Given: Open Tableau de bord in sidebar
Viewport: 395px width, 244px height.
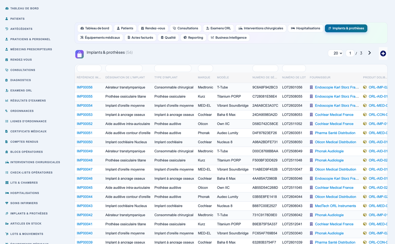Looking at the screenshot, I should [22, 8].
